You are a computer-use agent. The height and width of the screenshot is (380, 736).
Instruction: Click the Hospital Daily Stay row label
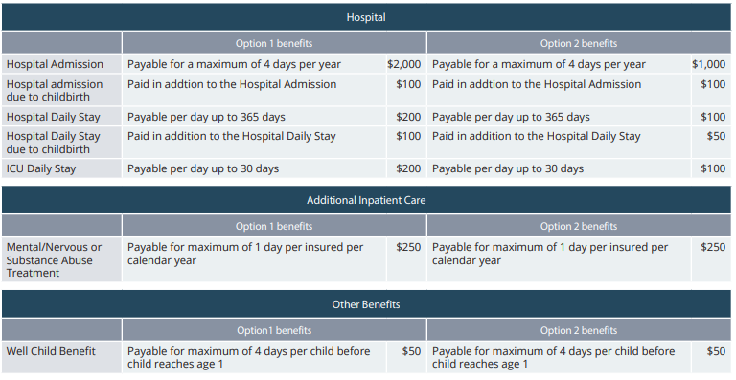53,117
